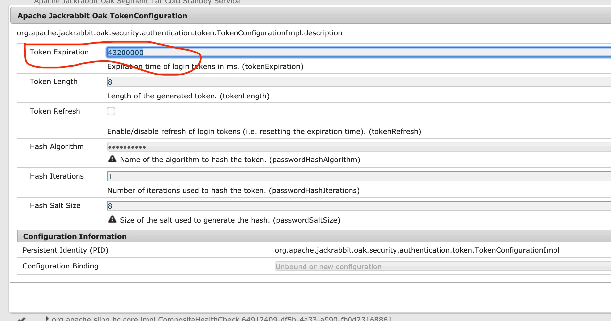The width and height of the screenshot is (611, 321).
Task: Click the 'Enable/disable refresh of login tokens' description
Action: coord(264,132)
